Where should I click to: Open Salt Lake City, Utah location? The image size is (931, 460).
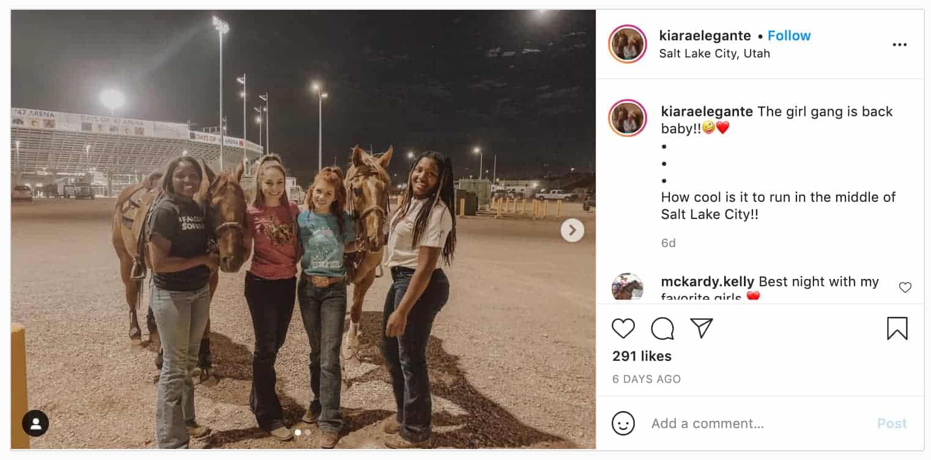[x=714, y=53]
